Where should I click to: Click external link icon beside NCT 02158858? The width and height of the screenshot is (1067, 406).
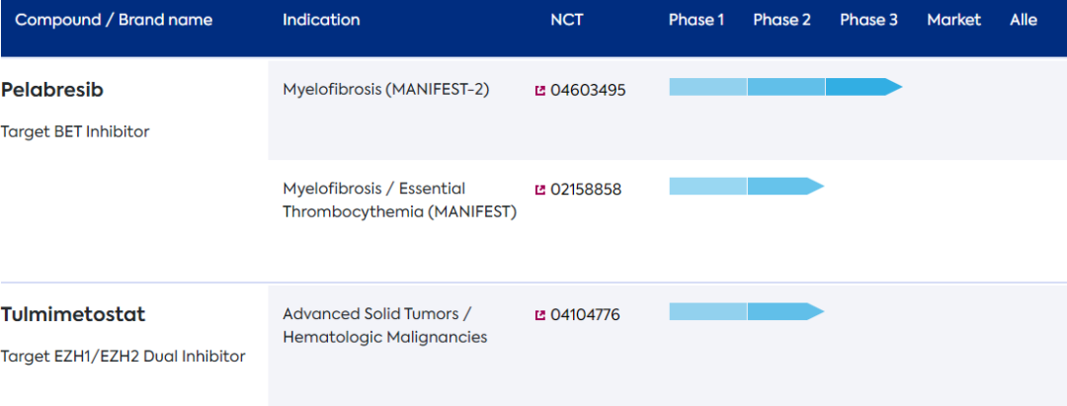(x=540, y=190)
